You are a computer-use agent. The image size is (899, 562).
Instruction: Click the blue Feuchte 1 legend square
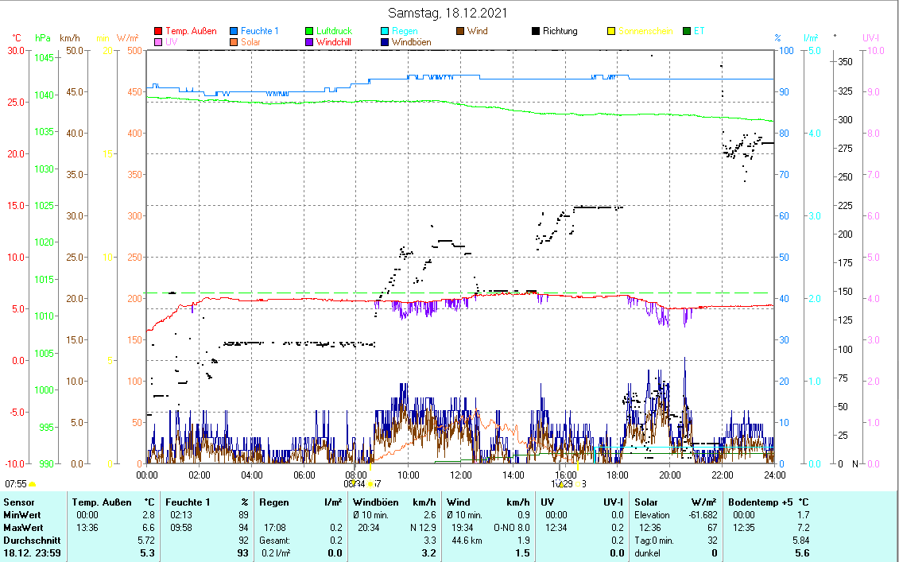234,32
